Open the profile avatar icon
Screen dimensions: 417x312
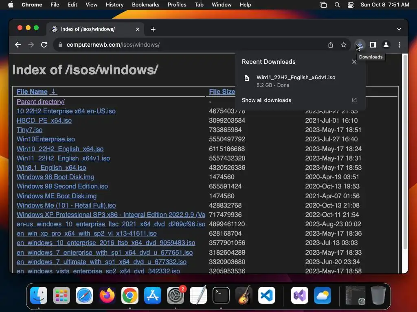pyautogui.click(x=386, y=45)
